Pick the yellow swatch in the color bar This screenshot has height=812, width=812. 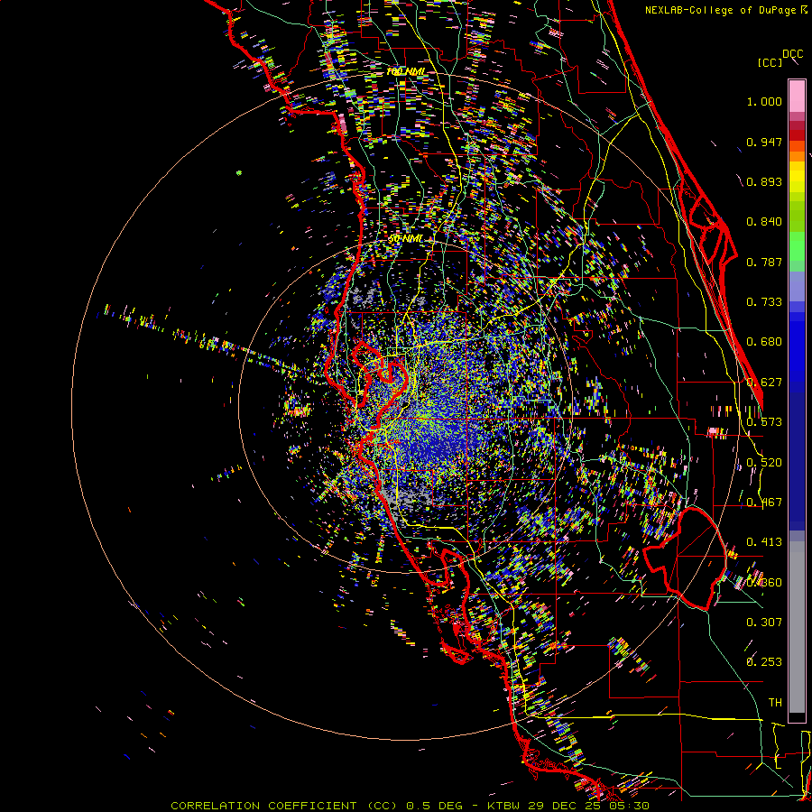tap(797, 178)
